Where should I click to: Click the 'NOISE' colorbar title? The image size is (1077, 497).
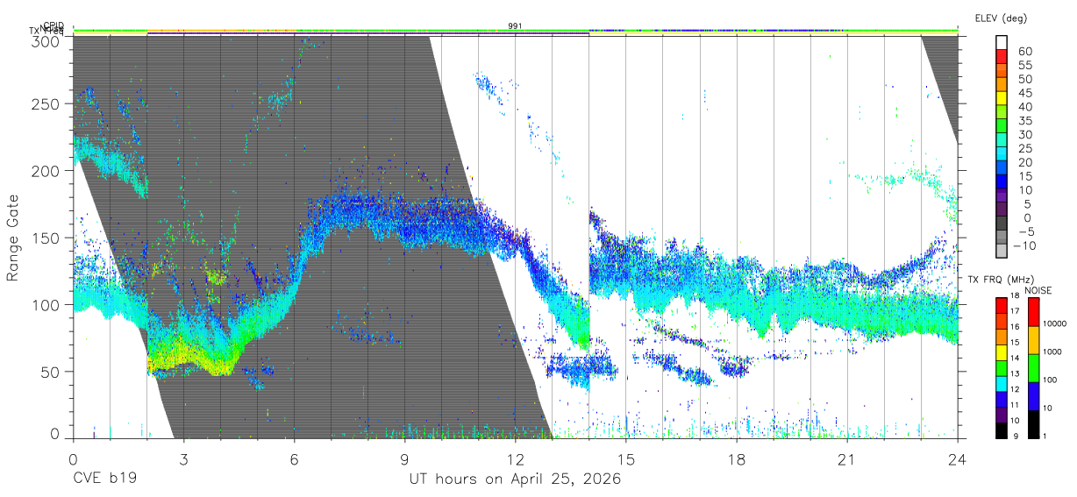(x=1040, y=290)
